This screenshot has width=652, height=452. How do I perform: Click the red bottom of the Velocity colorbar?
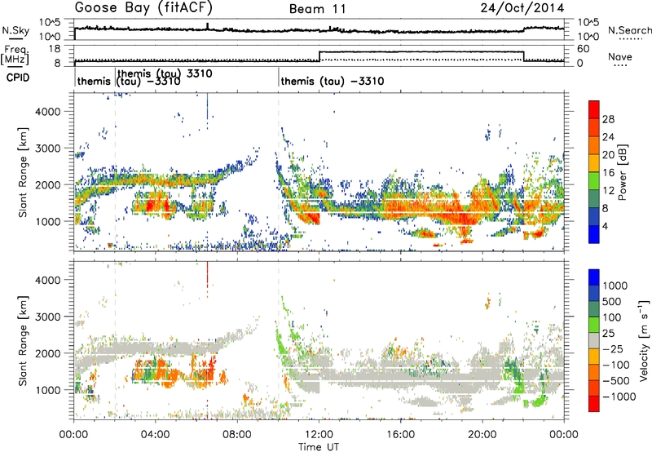pyautogui.click(x=594, y=404)
